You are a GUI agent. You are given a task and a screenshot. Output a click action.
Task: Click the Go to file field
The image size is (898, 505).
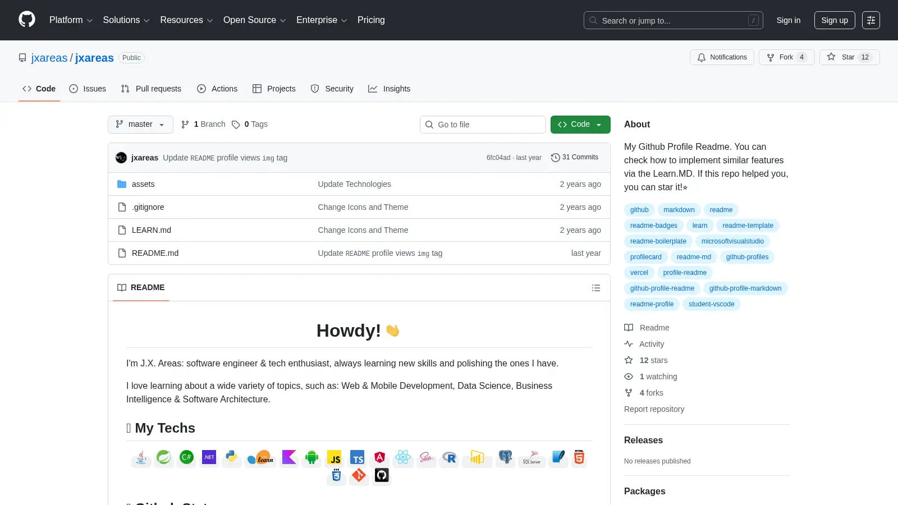483,125
